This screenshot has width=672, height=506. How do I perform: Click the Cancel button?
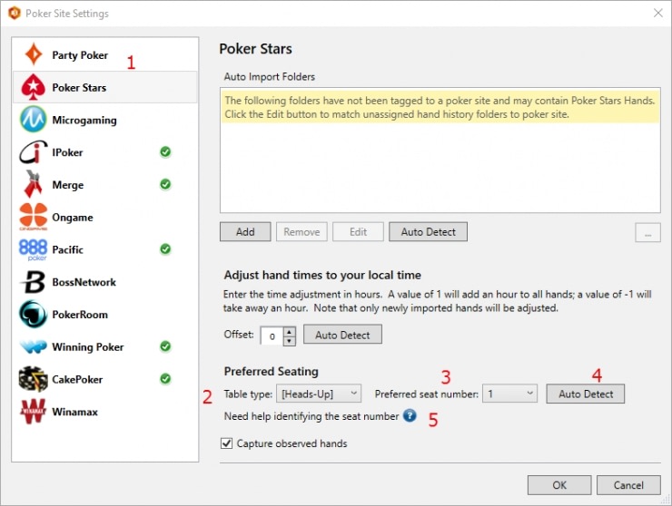point(628,485)
